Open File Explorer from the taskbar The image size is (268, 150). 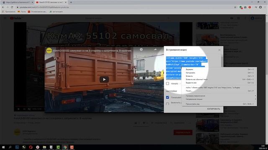(44, 147)
